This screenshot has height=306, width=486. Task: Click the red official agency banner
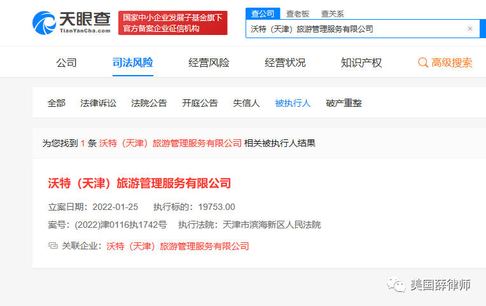click(173, 23)
